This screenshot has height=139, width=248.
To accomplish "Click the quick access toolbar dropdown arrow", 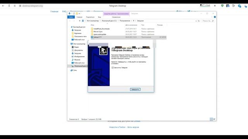I will (79, 14).
